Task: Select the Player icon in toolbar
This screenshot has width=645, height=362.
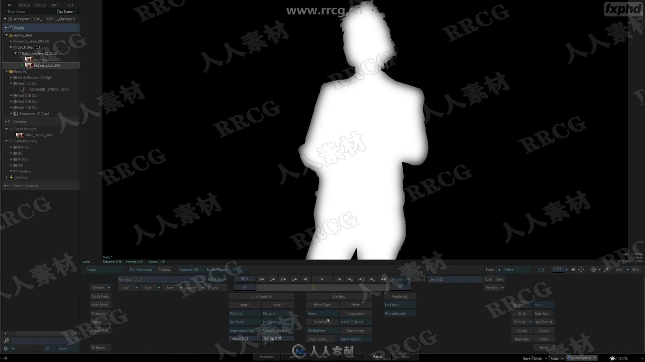Action: (x=213, y=287)
